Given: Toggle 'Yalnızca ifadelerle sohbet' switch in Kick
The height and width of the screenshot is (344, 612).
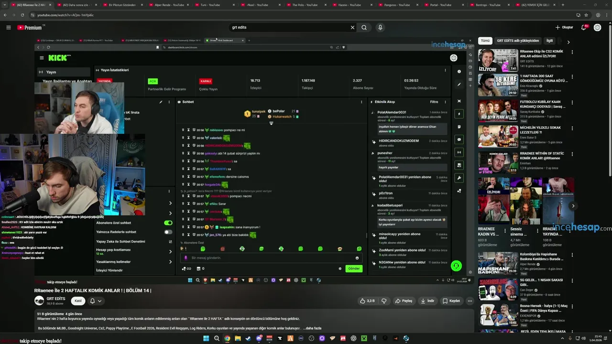Looking at the screenshot, I should (168, 232).
